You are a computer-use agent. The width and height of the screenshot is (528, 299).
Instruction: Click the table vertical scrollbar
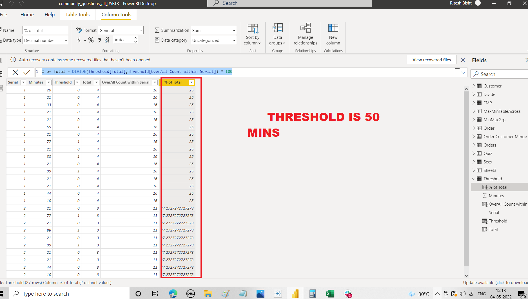point(466,179)
